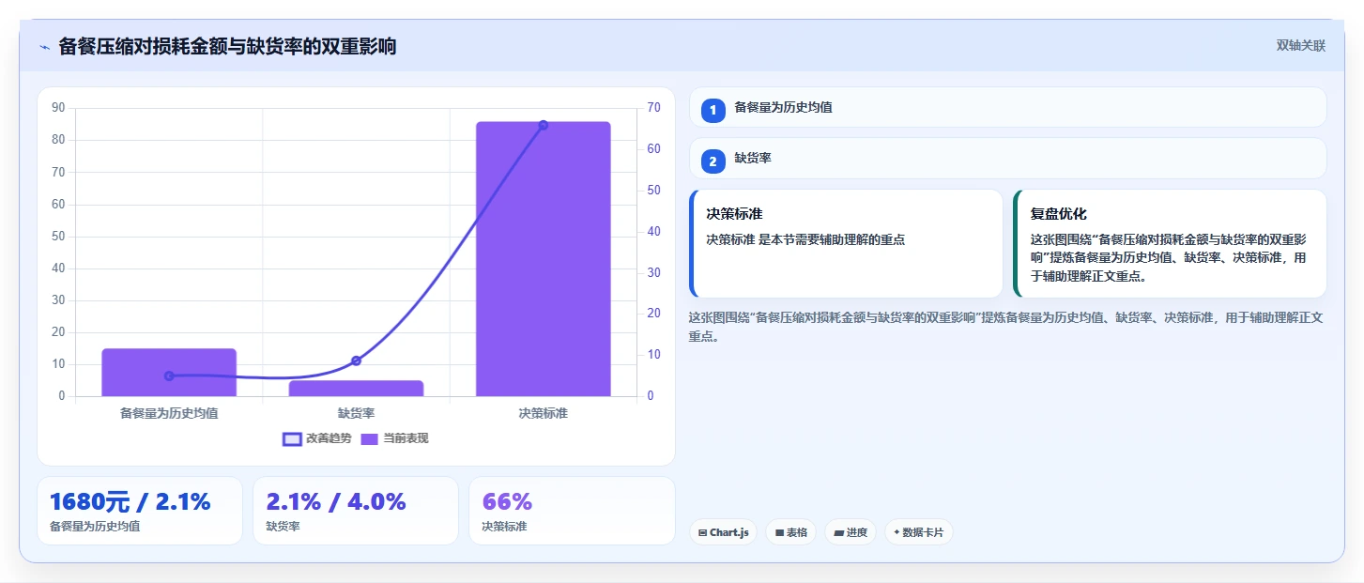Image resolution: width=1364 pixels, height=583 pixels.
Task: Click the 表格 tag chip
Action: pos(790,532)
